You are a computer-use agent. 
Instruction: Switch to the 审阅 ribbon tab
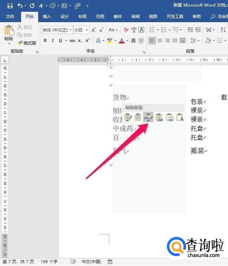135,17
